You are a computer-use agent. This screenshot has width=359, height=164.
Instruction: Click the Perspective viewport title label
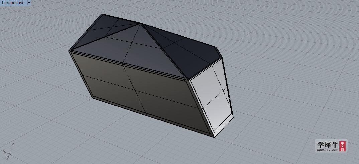coord(13,3)
